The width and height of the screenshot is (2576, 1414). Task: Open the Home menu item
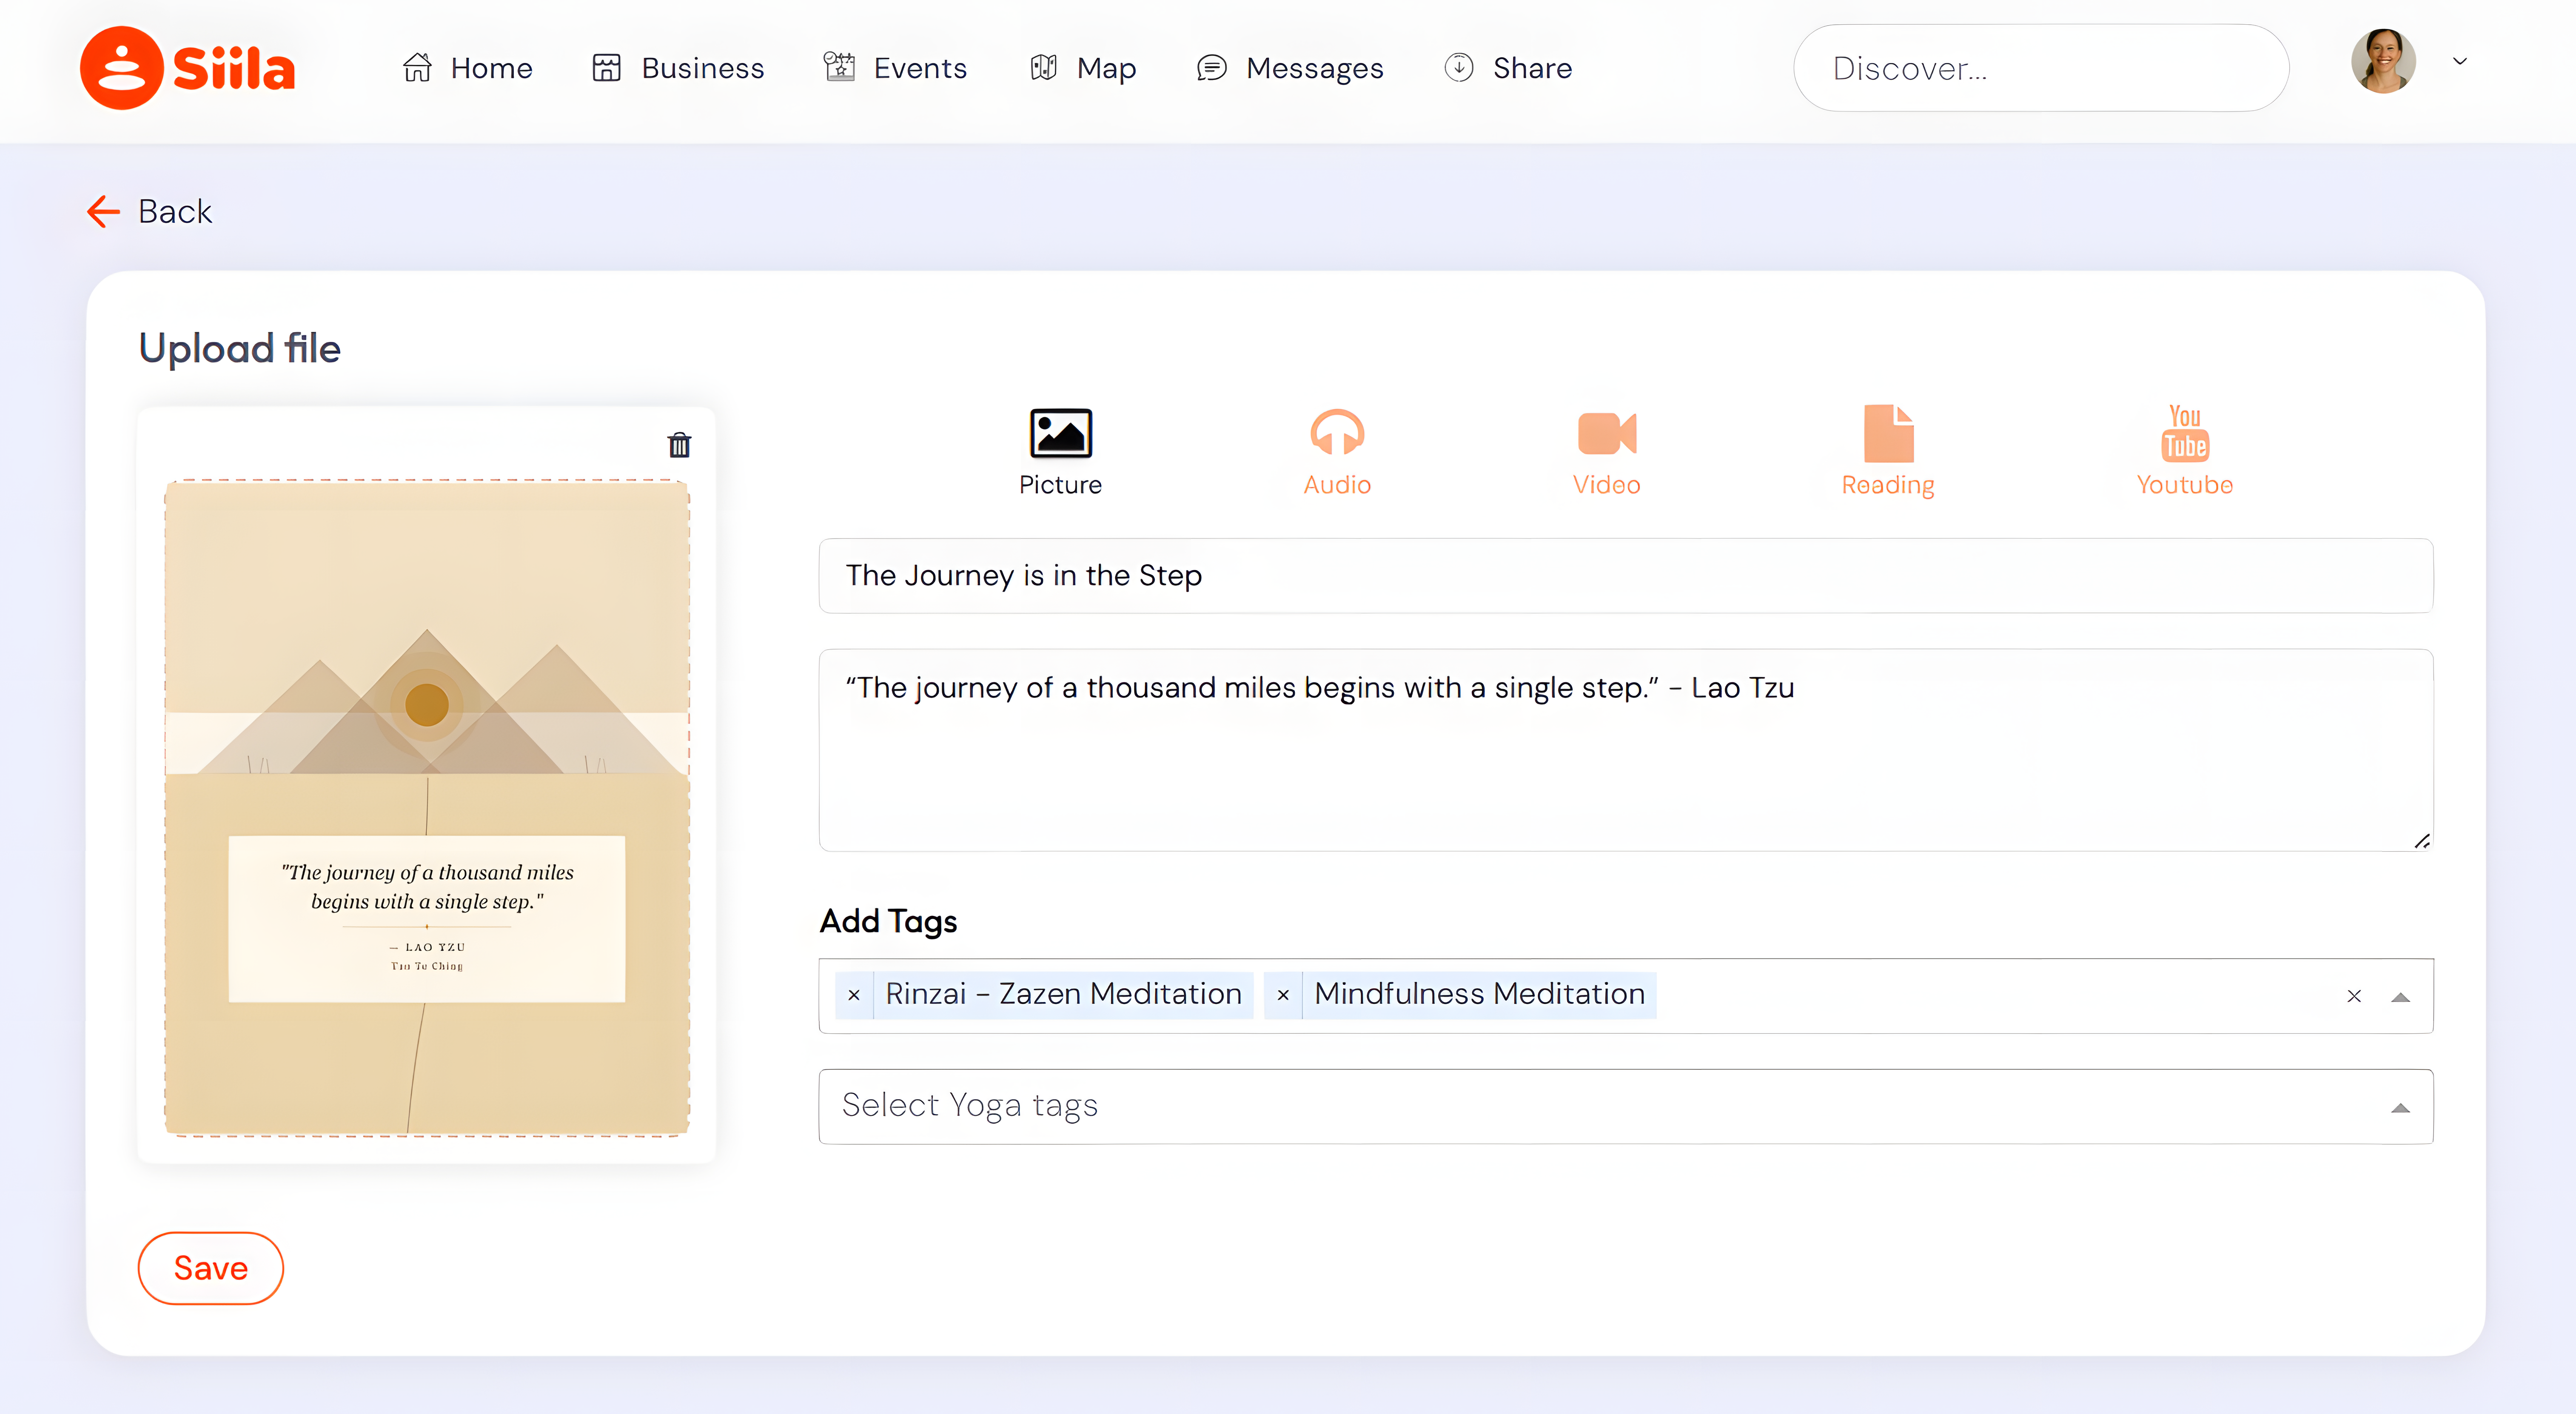467,68
